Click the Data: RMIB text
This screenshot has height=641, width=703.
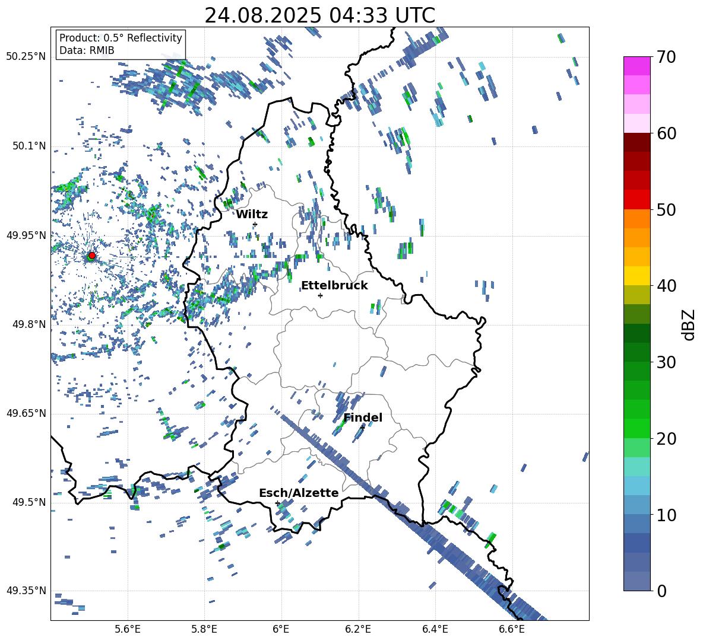[87, 50]
